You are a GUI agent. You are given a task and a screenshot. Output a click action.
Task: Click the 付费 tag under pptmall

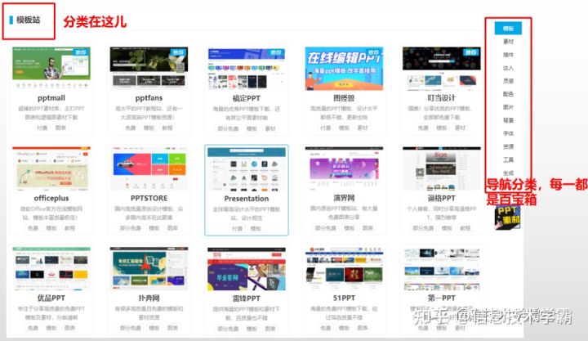pos(42,128)
